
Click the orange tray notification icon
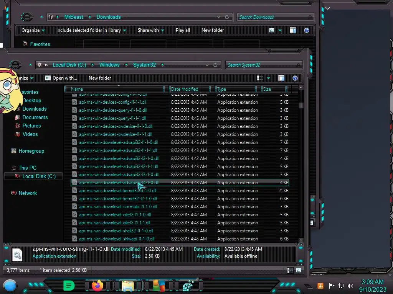pos(320,286)
